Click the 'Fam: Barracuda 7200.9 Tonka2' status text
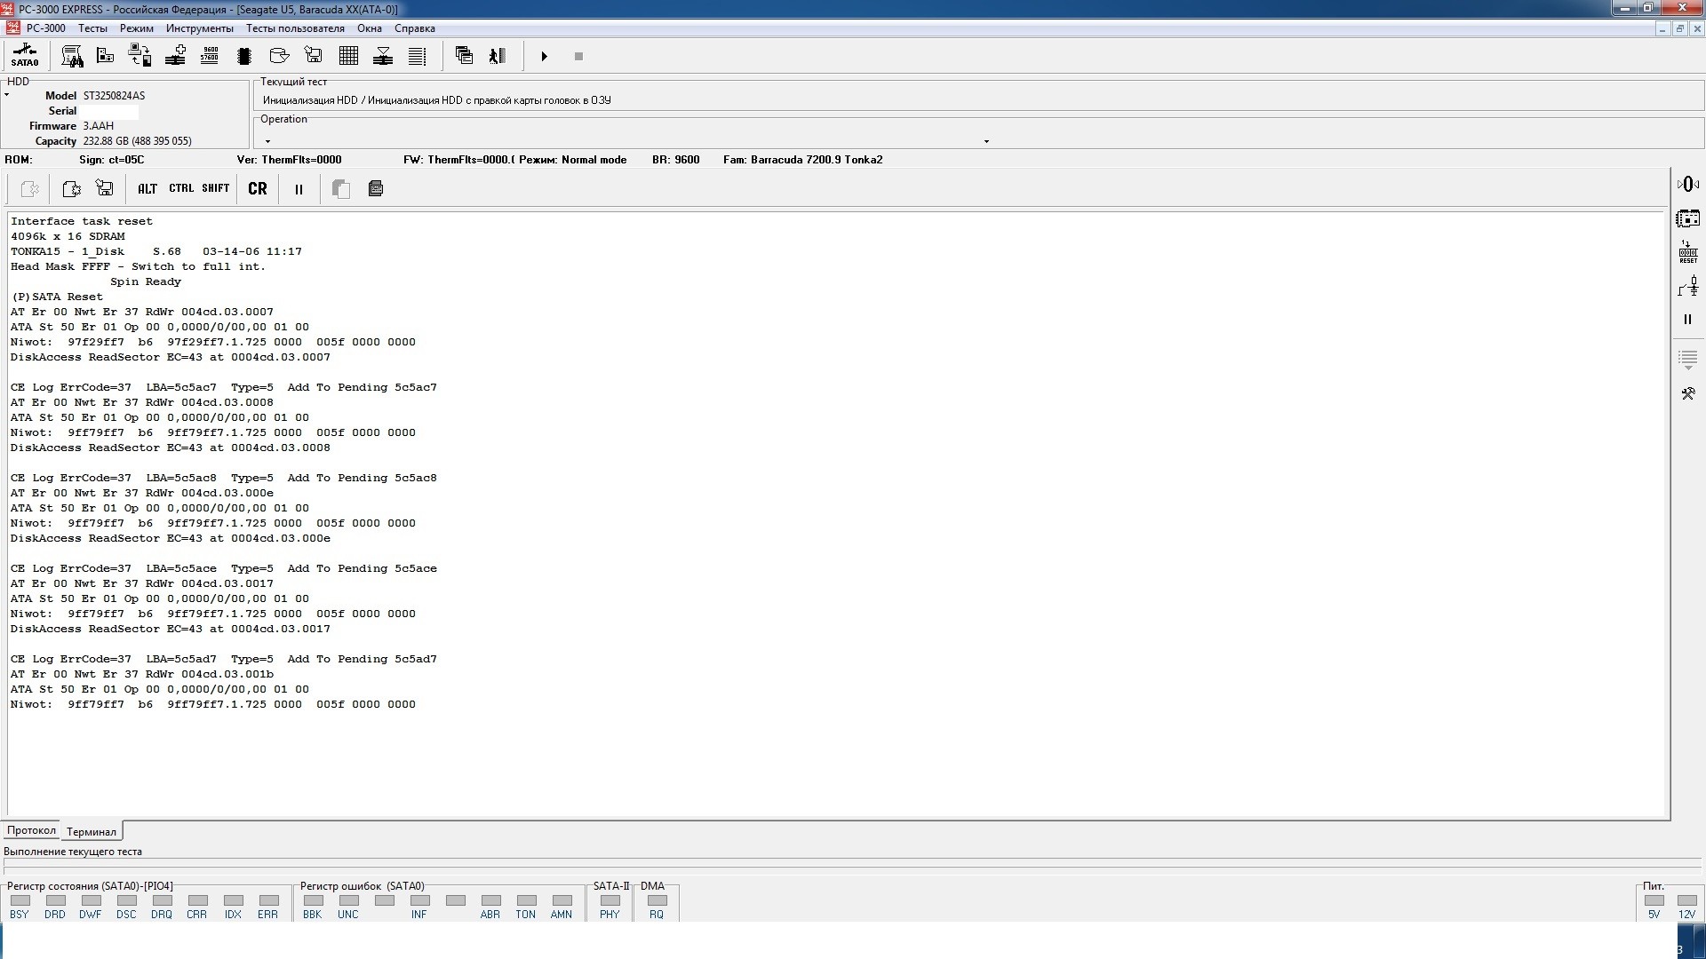The height and width of the screenshot is (959, 1706). point(802,160)
